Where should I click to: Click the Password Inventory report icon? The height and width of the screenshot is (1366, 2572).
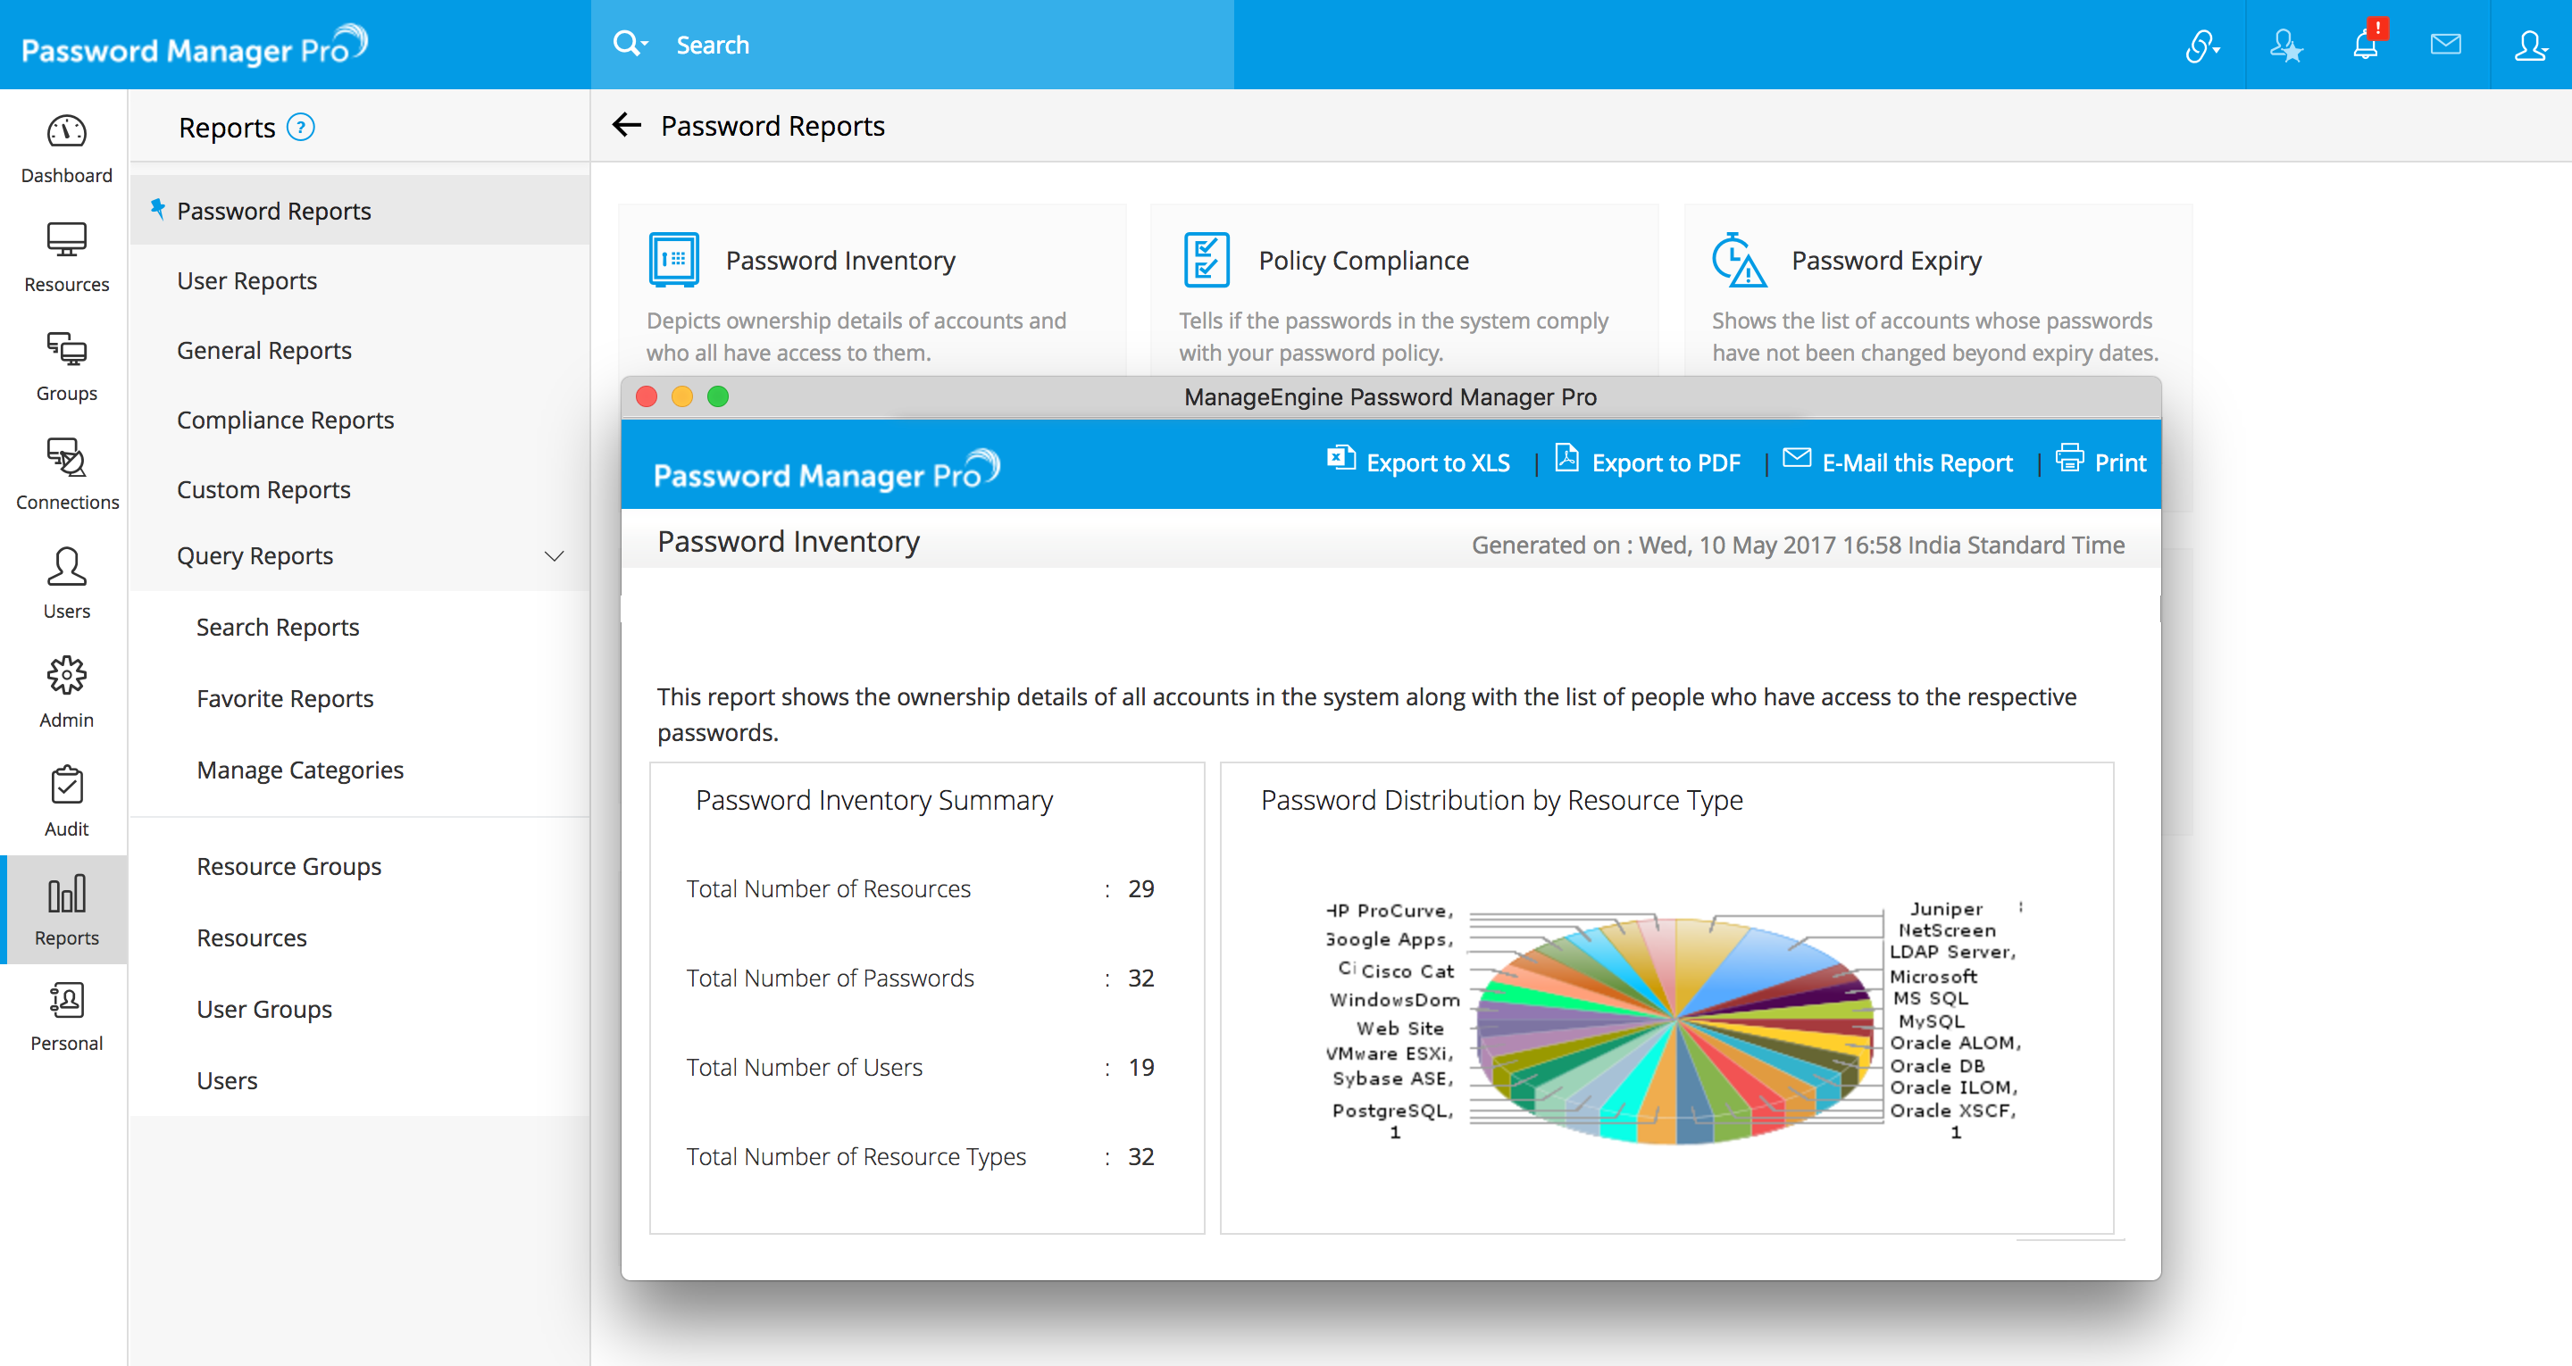click(x=674, y=260)
